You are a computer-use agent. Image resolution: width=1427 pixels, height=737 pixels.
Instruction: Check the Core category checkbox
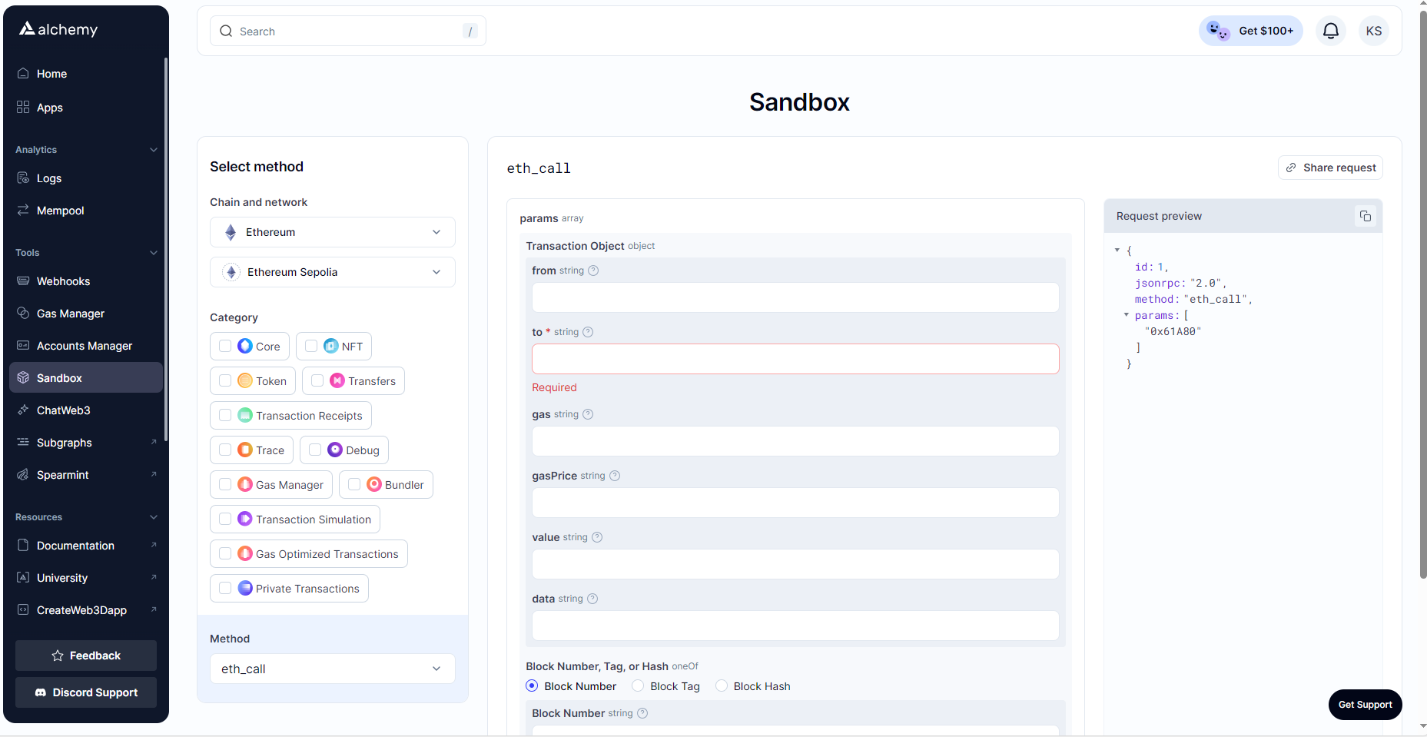tap(225, 347)
